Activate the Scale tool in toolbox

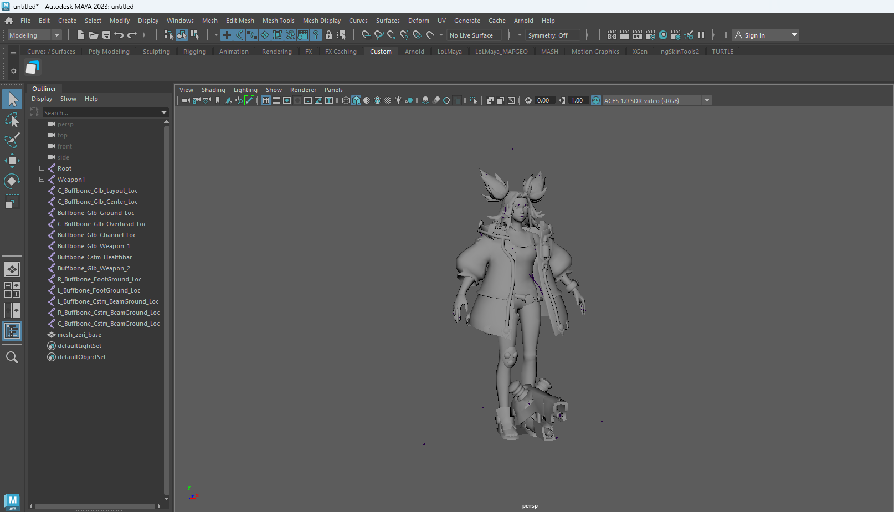coord(12,201)
